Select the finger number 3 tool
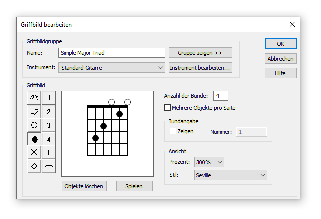The width and height of the screenshot is (321, 219). [x=49, y=125]
